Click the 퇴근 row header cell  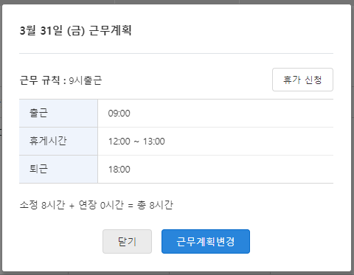(58, 169)
